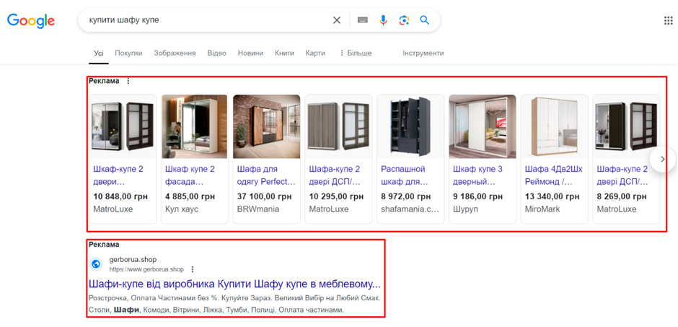
Task: Click the gerborua.shop site name
Action: (x=133, y=260)
